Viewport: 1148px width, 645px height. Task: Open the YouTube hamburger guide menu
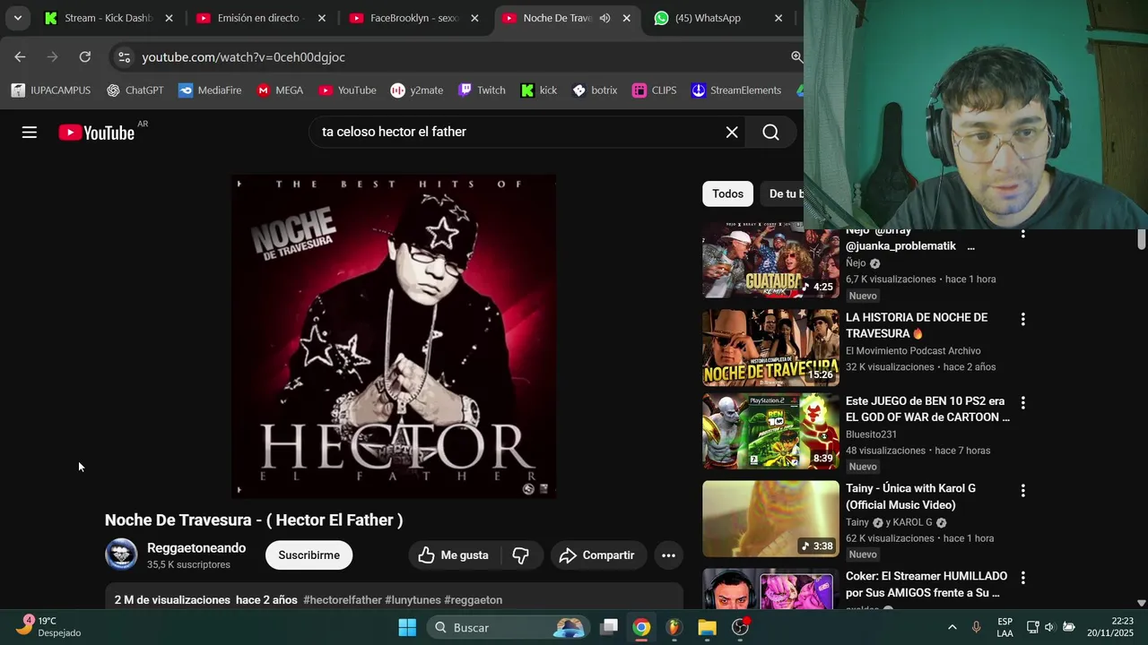[x=30, y=133]
